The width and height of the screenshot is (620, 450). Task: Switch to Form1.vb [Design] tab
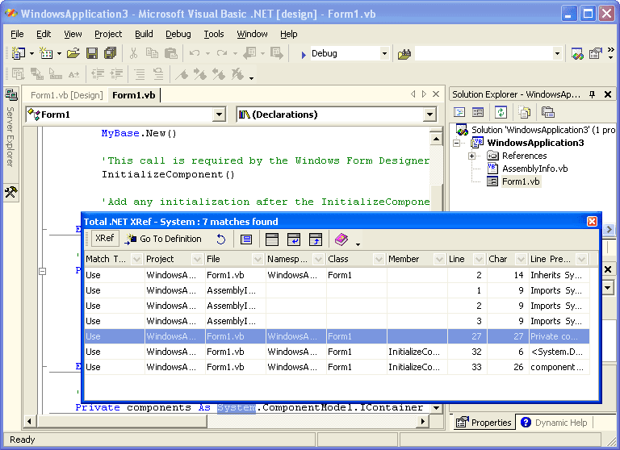click(66, 95)
